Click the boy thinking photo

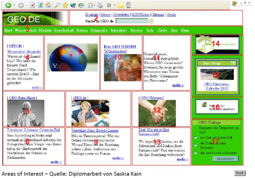click(x=90, y=113)
